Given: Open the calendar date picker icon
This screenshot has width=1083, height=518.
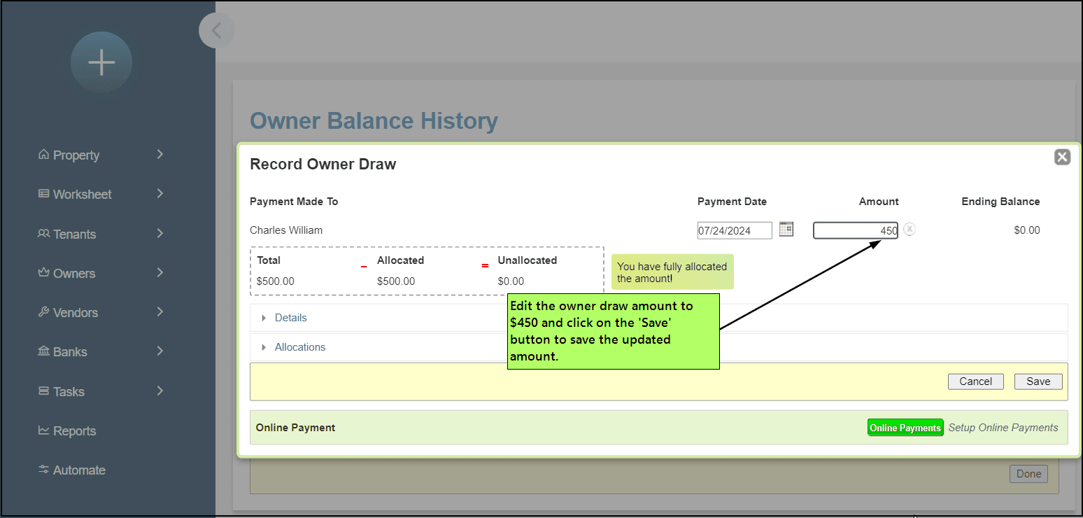Looking at the screenshot, I should tap(786, 229).
